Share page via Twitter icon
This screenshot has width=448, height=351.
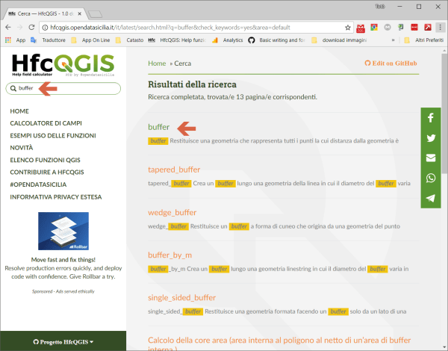tap(431, 138)
